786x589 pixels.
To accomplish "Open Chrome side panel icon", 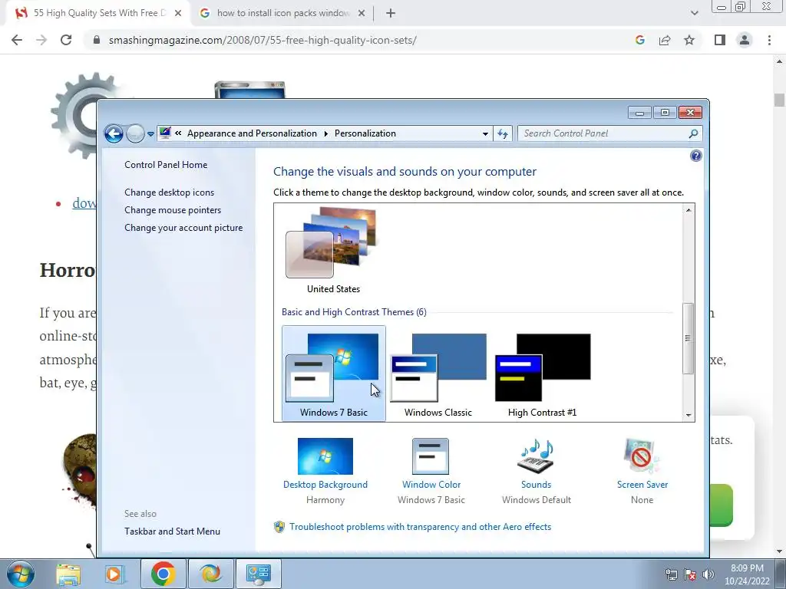I will click(x=720, y=40).
